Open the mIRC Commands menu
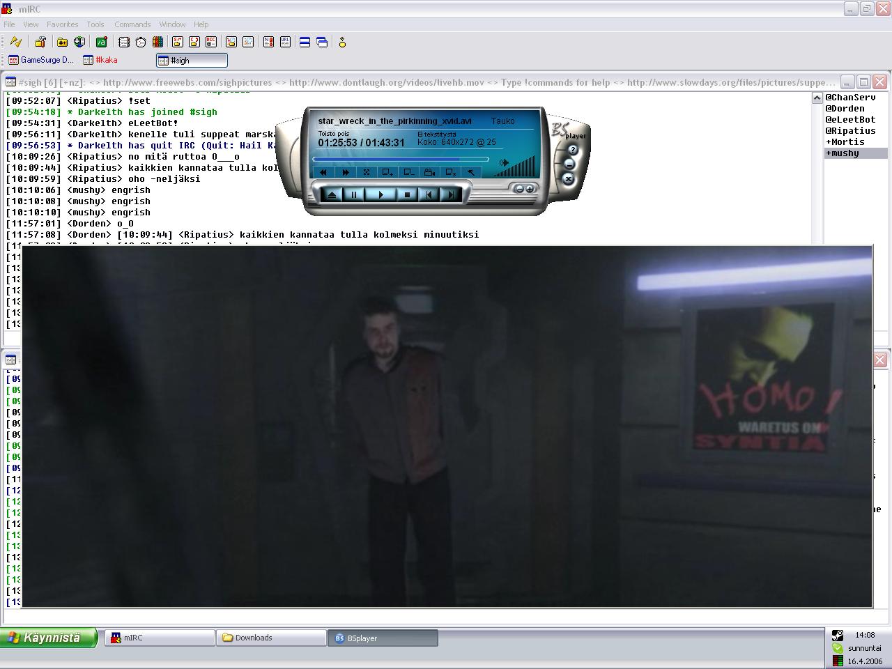 pyautogui.click(x=132, y=24)
